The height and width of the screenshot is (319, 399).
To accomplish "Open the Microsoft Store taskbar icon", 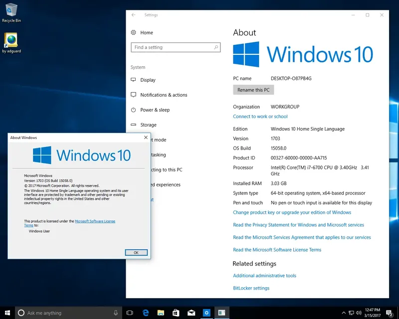I will tap(175, 312).
